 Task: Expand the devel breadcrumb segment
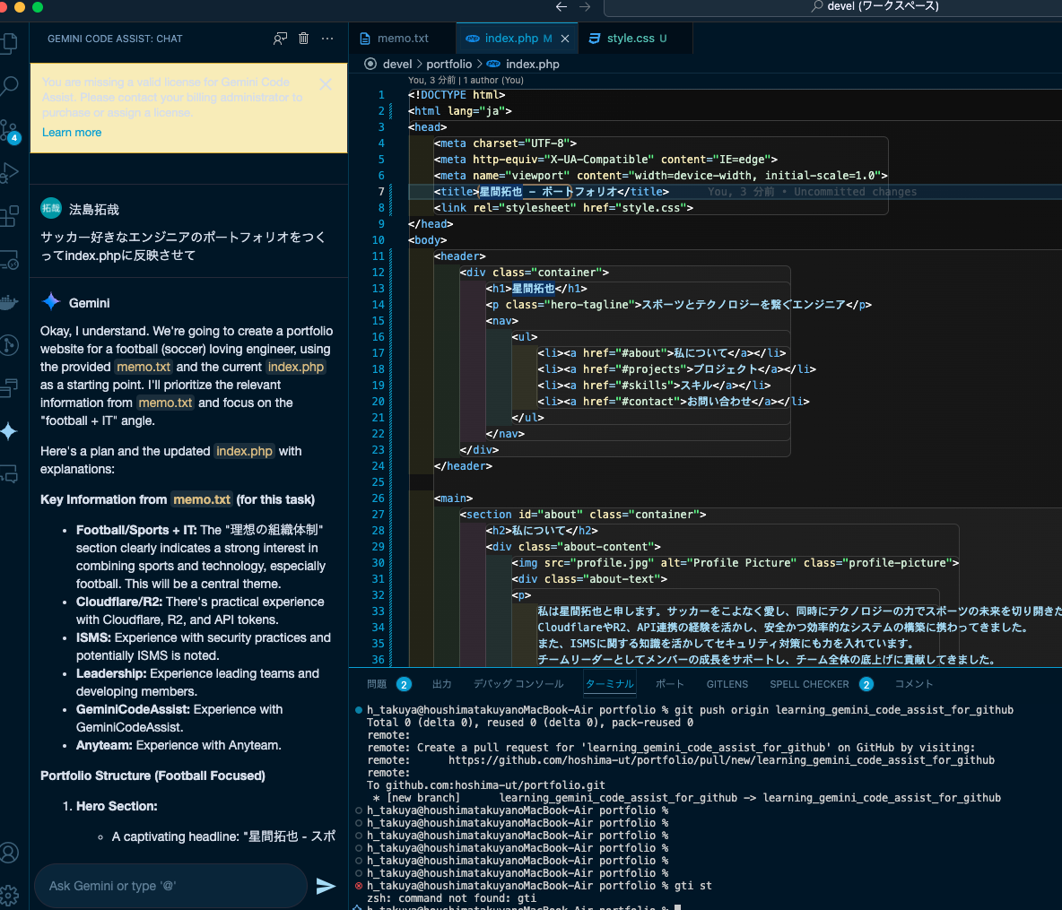click(396, 64)
